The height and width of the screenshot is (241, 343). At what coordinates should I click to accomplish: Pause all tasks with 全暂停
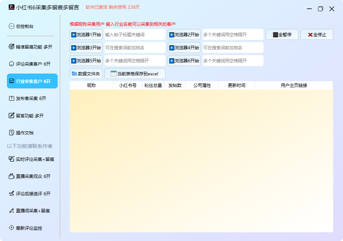(x=282, y=35)
